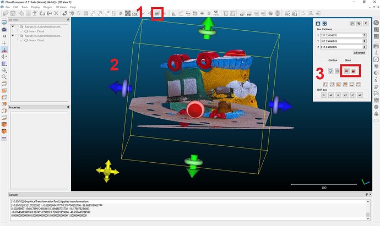Click the SF toolbar icon
380x226 pixels.
pyautogui.click(x=216, y=13)
